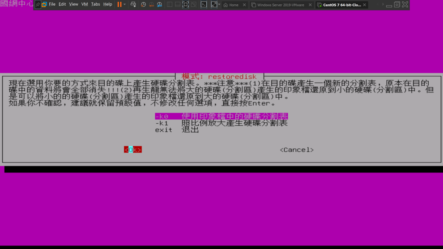Image resolution: width=443 pixels, height=249 pixels.
Task: Open the File menu
Action: click(52, 4)
